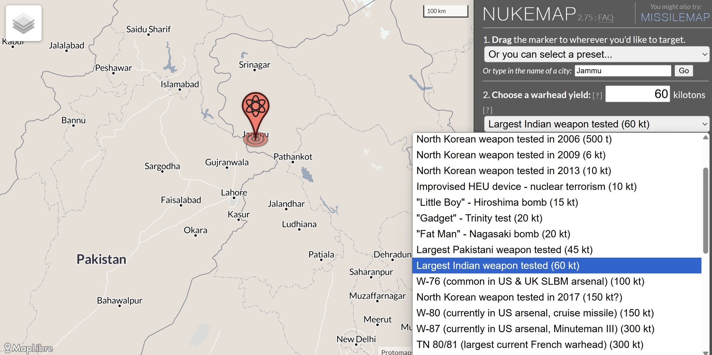Viewport: 712px width, 355px height.
Task: Click the scroll up arrow of preset list
Action: [x=706, y=137]
